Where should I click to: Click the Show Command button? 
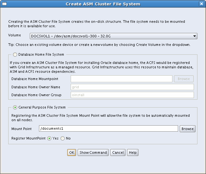pyautogui.click(x=93, y=152)
